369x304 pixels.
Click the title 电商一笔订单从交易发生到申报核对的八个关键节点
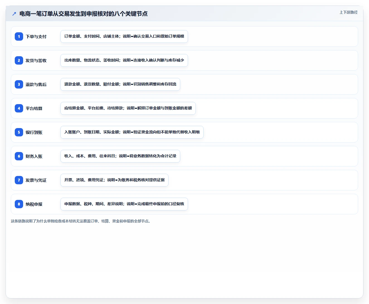click(84, 14)
